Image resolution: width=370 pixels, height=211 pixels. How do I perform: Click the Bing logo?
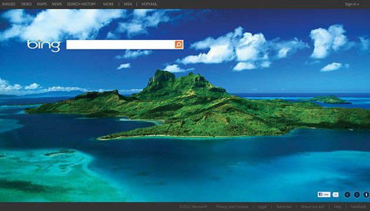[x=44, y=46]
